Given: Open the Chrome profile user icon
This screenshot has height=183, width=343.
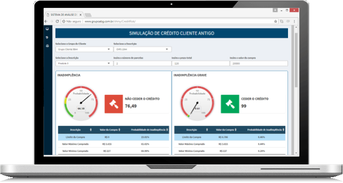Looking at the screenshot, I should pos(275,10).
